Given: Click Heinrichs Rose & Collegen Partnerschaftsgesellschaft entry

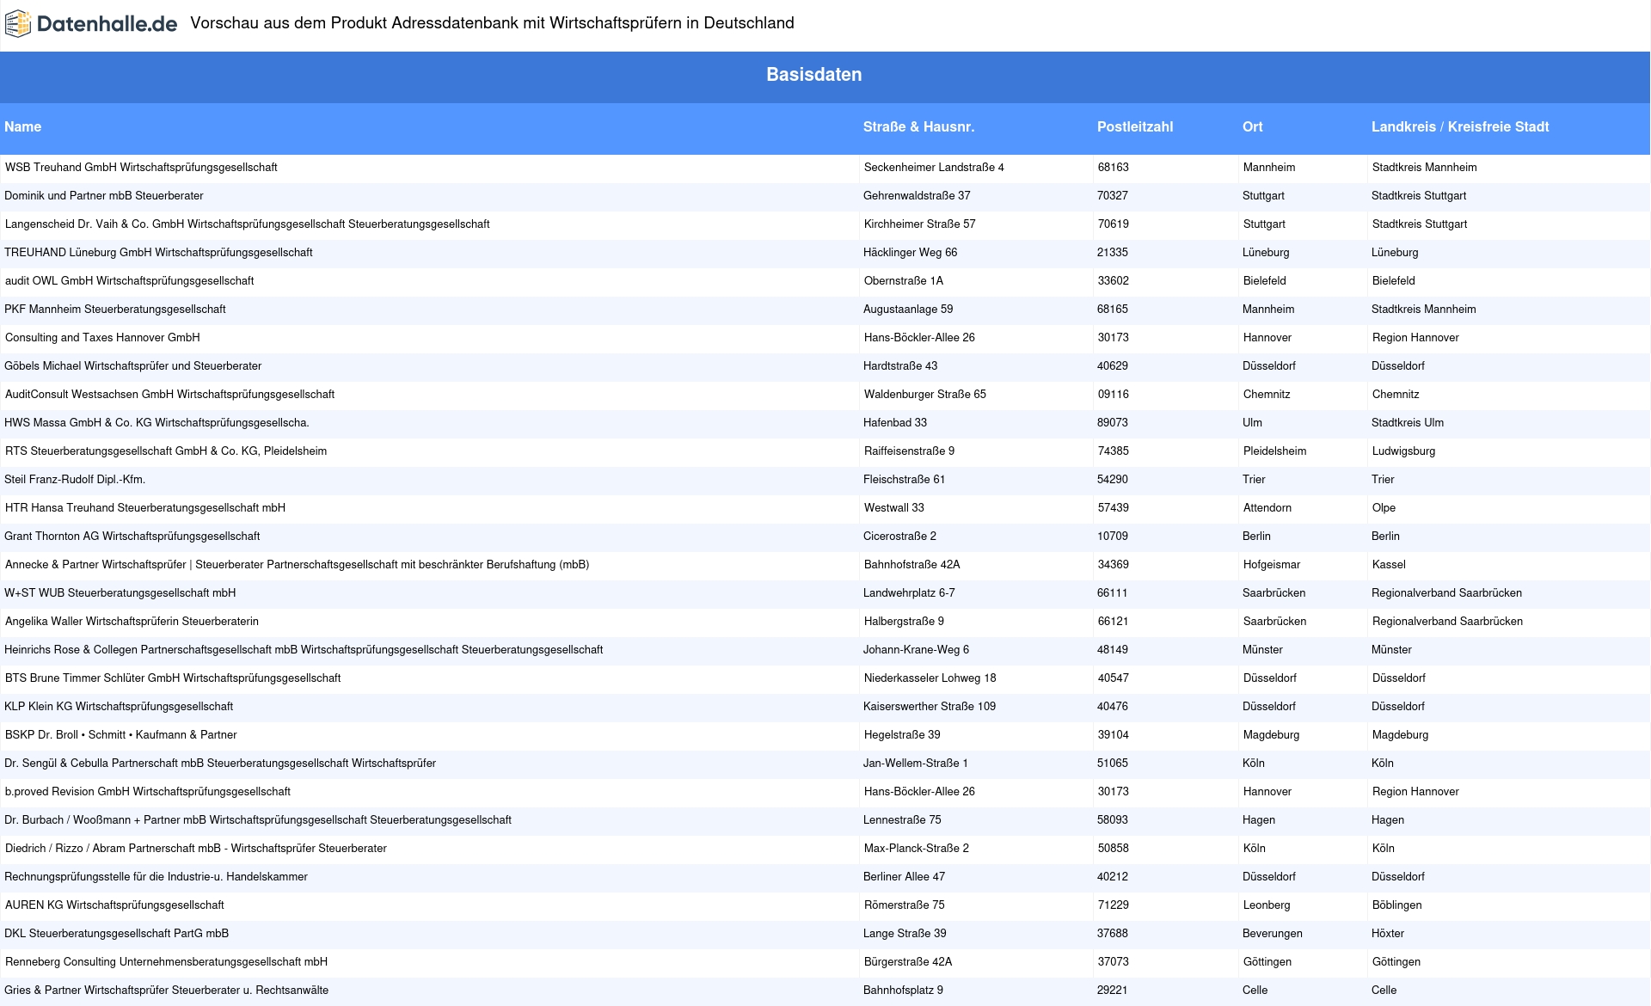Looking at the screenshot, I should point(304,650).
